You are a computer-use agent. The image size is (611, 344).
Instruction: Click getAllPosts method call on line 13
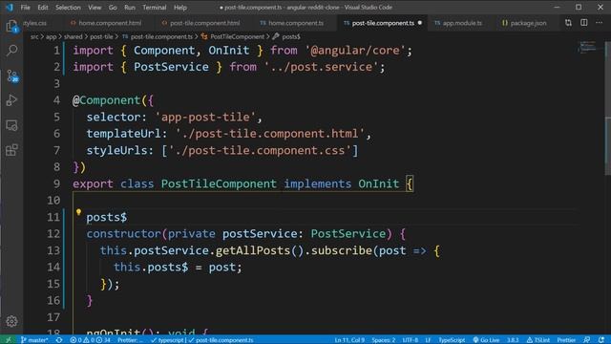click(x=253, y=250)
